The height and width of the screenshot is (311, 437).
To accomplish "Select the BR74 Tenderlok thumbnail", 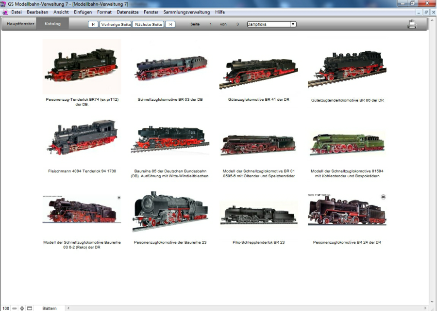I will (82, 67).
